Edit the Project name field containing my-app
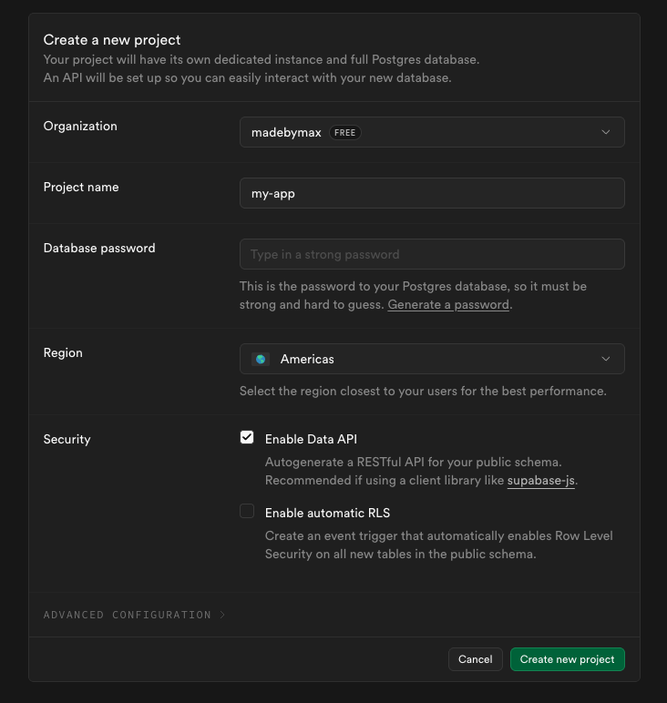The width and height of the screenshot is (667, 703). click(432, 193)
